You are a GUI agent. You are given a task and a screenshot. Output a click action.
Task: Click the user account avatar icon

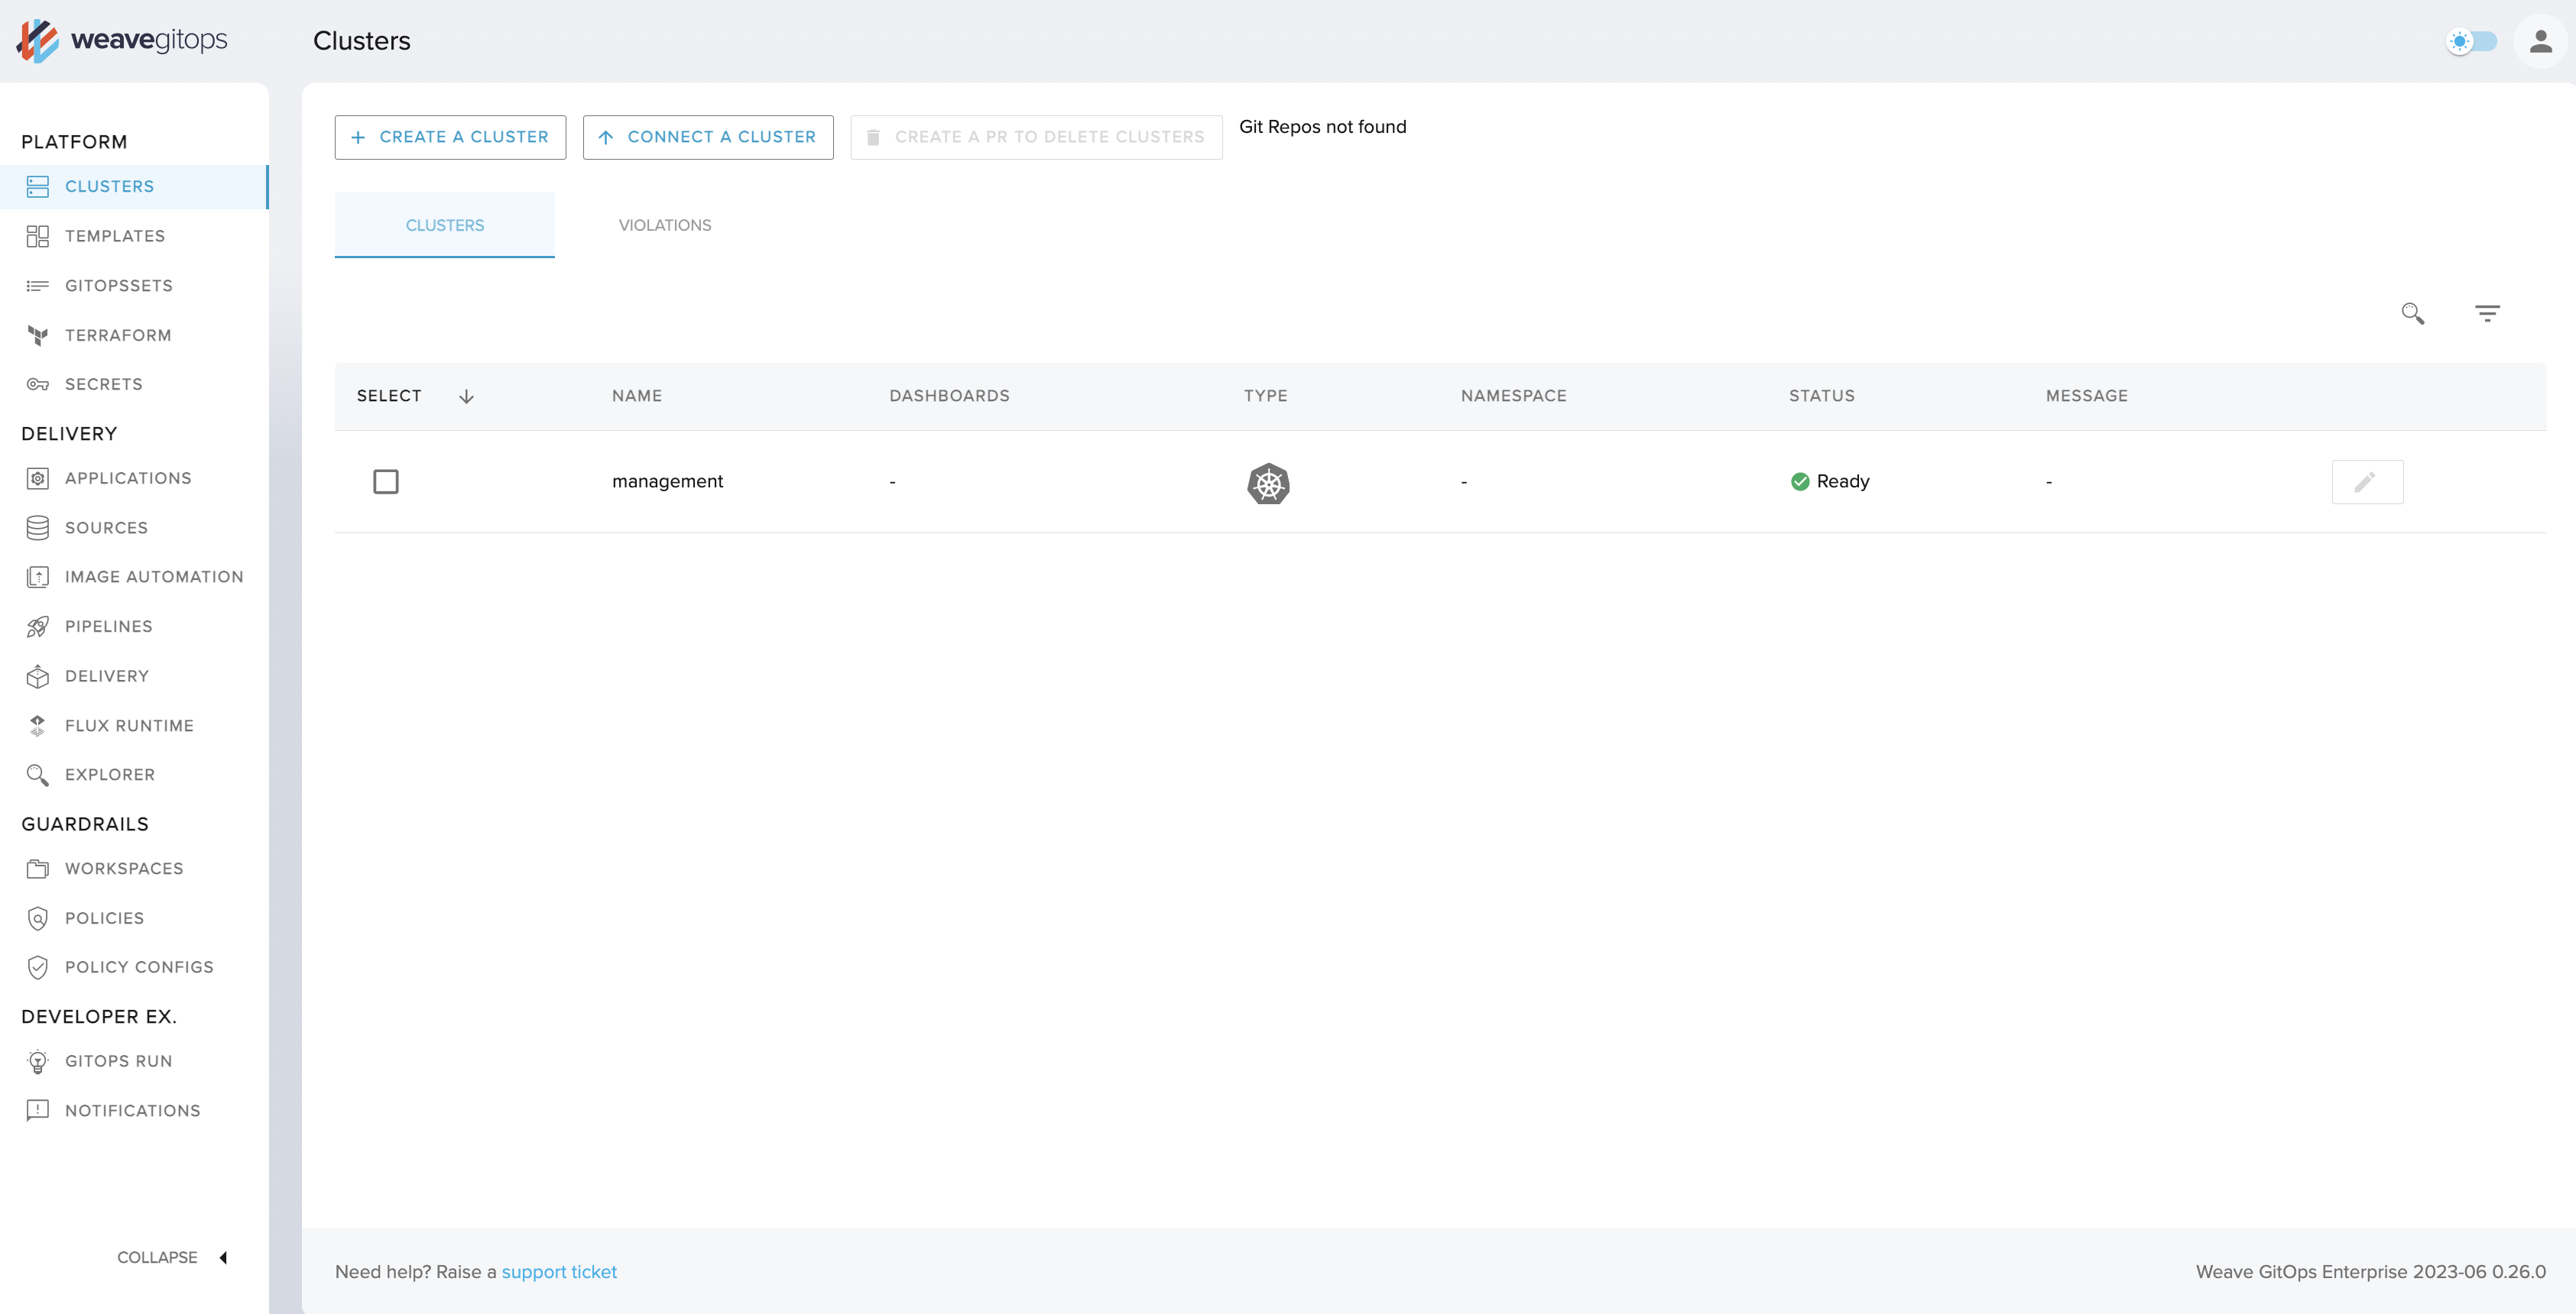(x=2540, y=41)
